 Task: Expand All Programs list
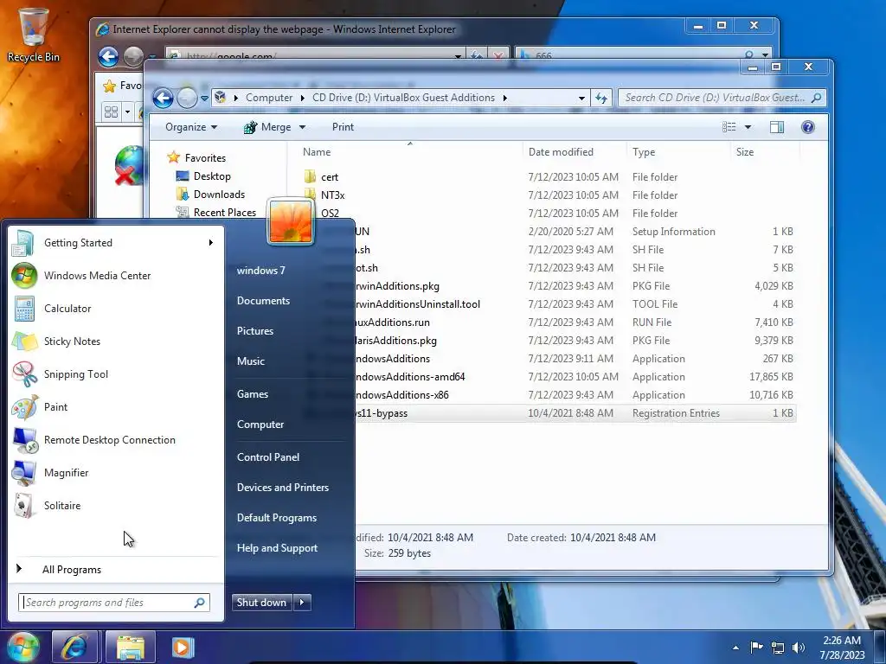pos(72,570)
